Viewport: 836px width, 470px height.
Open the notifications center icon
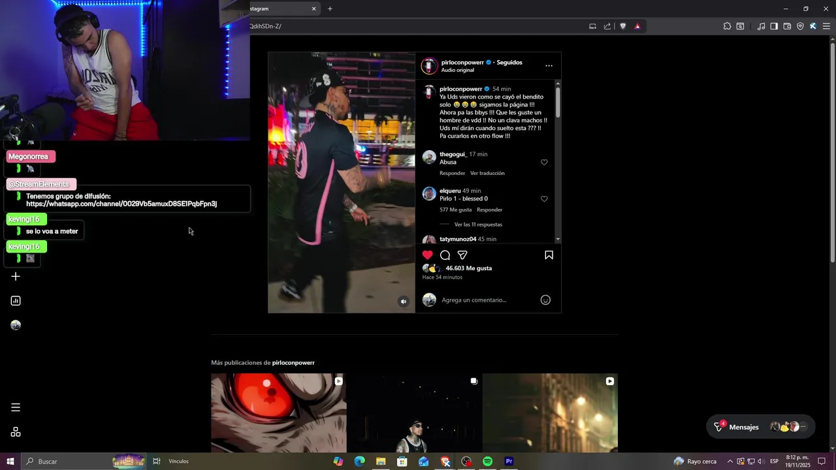coord(822,462)
